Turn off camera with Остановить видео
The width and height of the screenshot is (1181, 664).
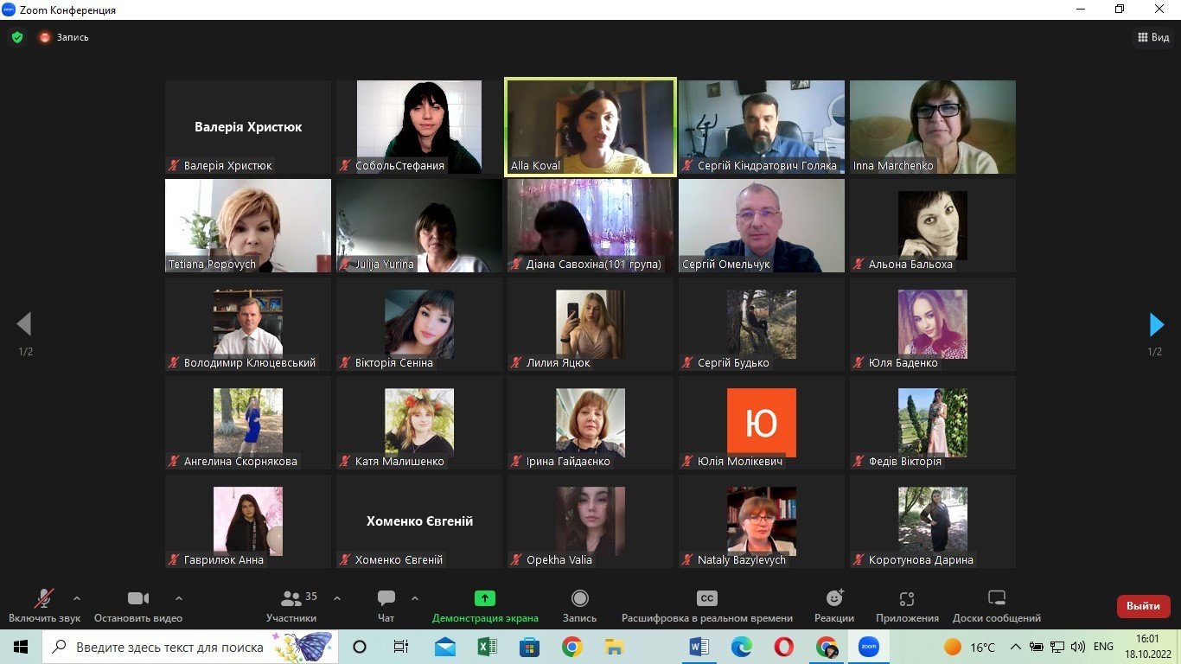pyautogui.click(x=138, y=606)
